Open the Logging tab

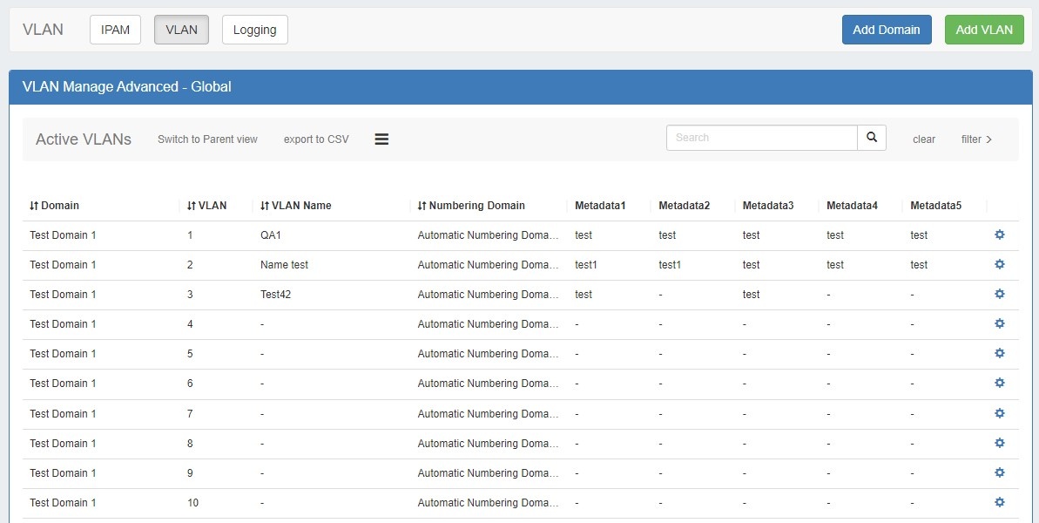(x=254, y=30)
